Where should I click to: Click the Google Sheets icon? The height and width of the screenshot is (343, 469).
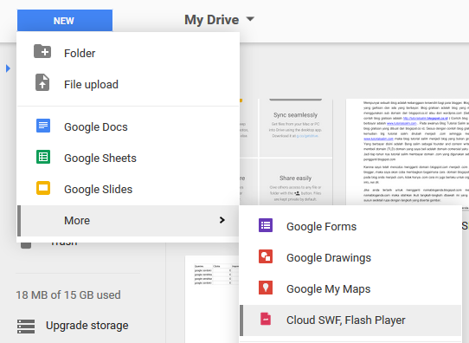(43, 157)
